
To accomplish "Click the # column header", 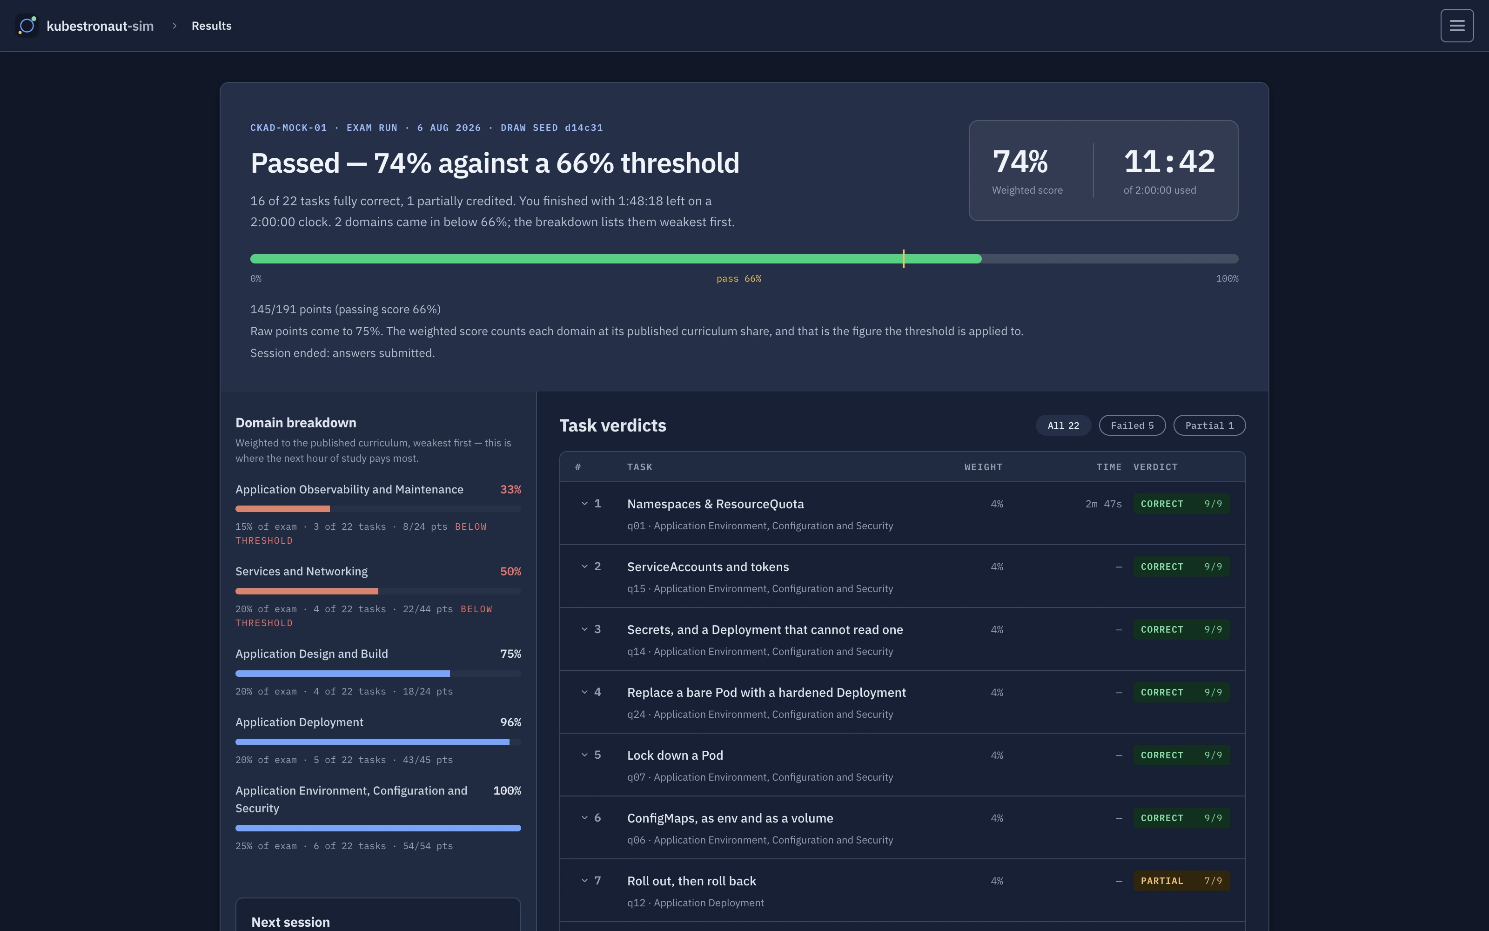I will pyautogui.click(x=578, y=467).
